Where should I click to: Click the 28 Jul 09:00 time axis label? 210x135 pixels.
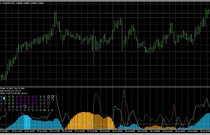coord(155,131)
